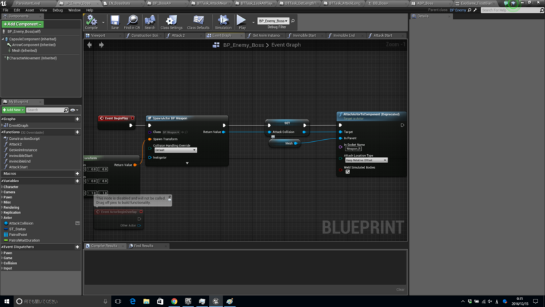Image resolution: width=545 pixels, height=307 pixels.
Task: Open the Find Results tab
Action: click(143, 246)
